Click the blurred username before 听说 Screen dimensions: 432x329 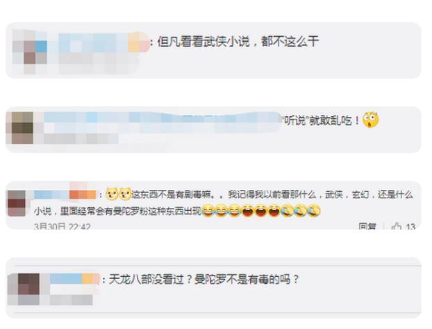[162, 122]
